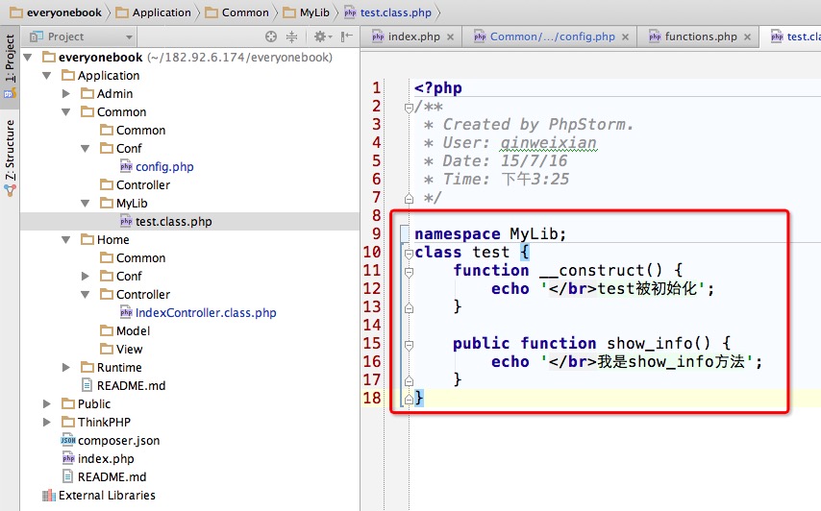Open the Z: Structure side tool tab
This screenshot has height=511, width=821.
(x=10, y=158)
